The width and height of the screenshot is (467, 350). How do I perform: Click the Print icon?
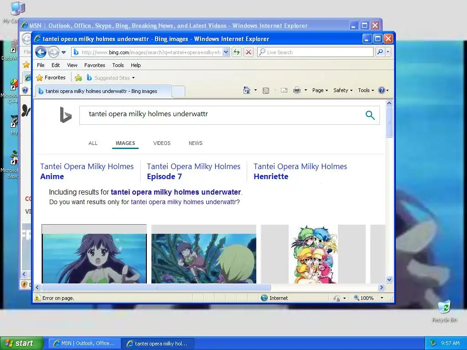[x=296, y=91]
